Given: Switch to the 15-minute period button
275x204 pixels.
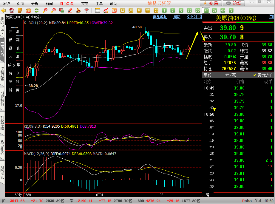Looking at the screenshot, I should pyautogui.click(x=189, y=10).
